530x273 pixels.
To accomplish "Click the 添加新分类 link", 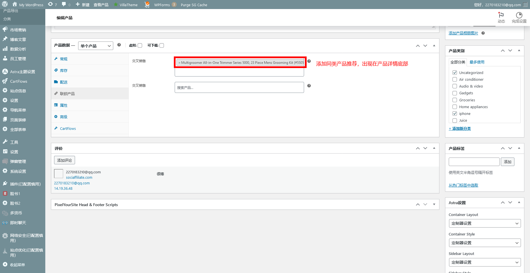I will pyautogui.click(x=460, y=128).
